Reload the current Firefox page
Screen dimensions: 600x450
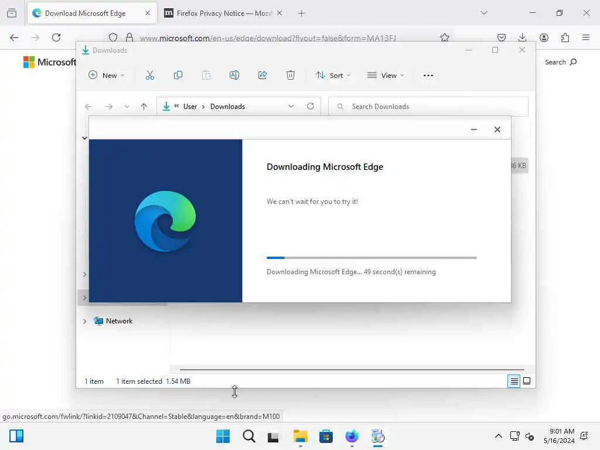click(x=56, y=37)
